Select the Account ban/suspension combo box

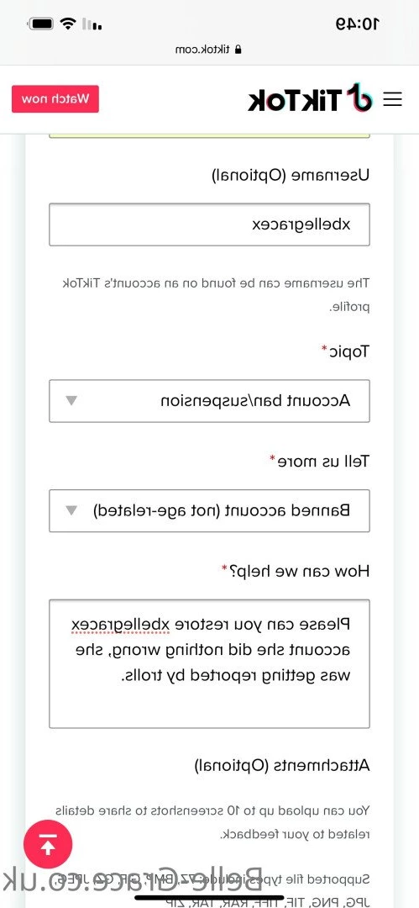(210, 401)
